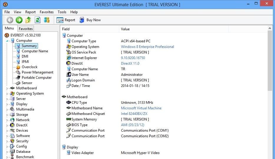Open the View menu
Viewport: 275px width, 159px height.
pyautogui.click(x=18, y=12)
